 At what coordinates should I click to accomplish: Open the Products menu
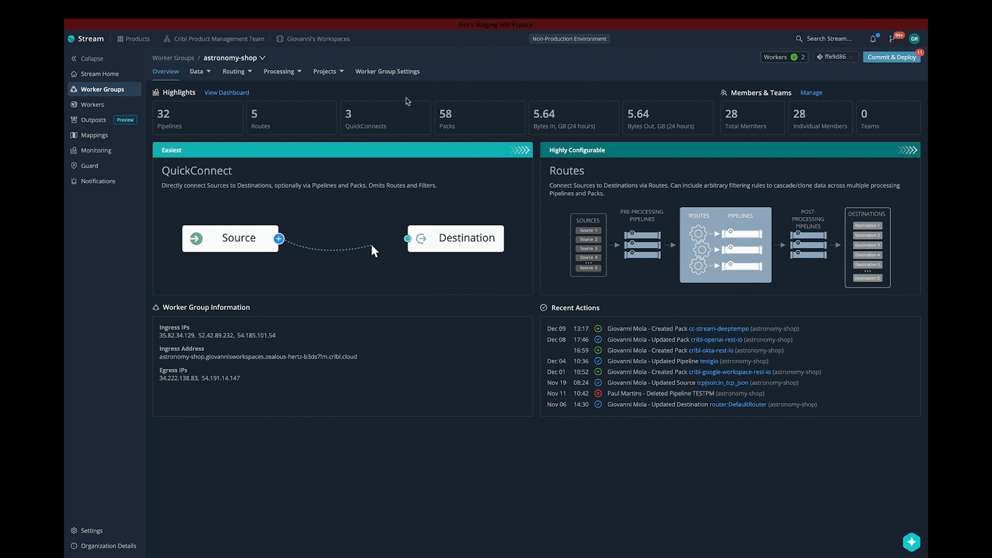point(133,38)
